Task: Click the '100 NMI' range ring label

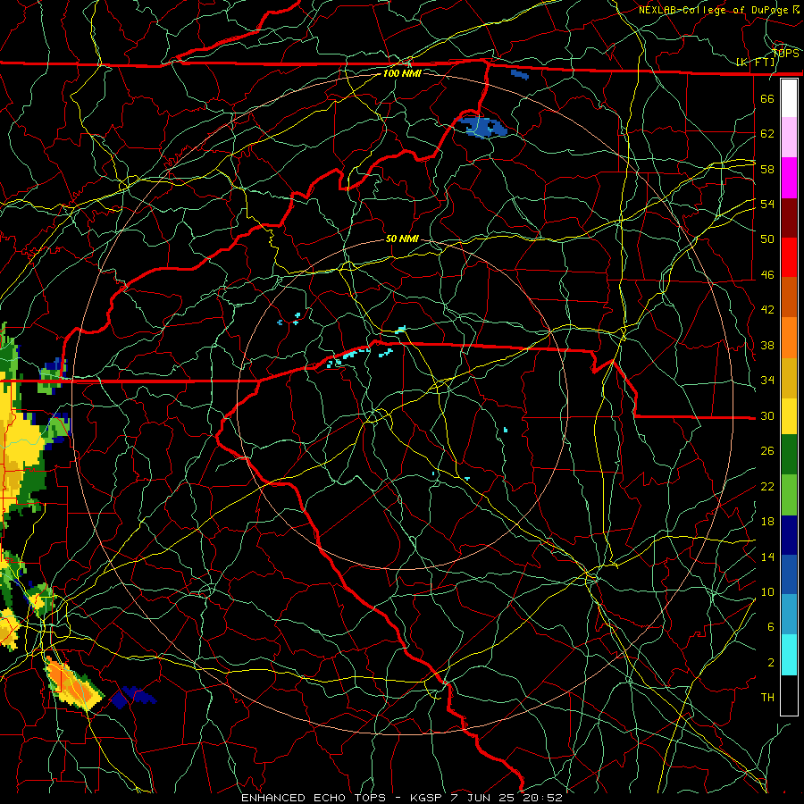Action: pyautogui.click(x=402, y=73)
